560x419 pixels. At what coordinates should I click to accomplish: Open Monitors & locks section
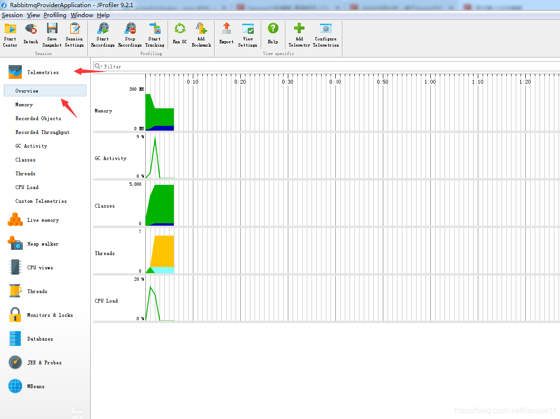[50, 315]
